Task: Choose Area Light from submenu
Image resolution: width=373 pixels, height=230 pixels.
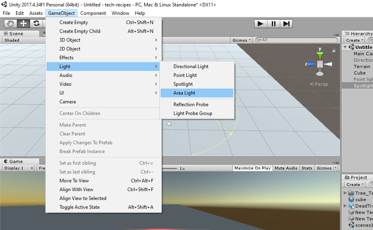Action: click(x=197, y=93)
